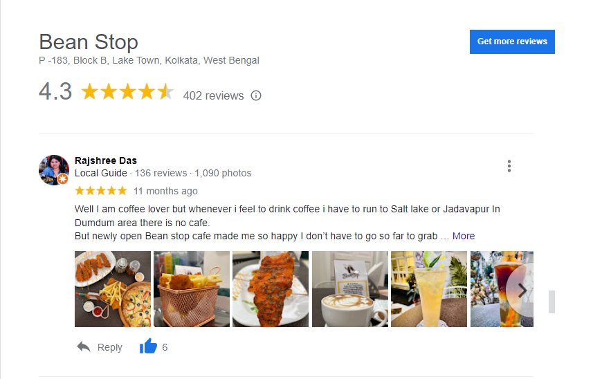Open the latte art coffee cup photo
The width and height of the screenshot is (593, 379).
[x=350, y=289]
